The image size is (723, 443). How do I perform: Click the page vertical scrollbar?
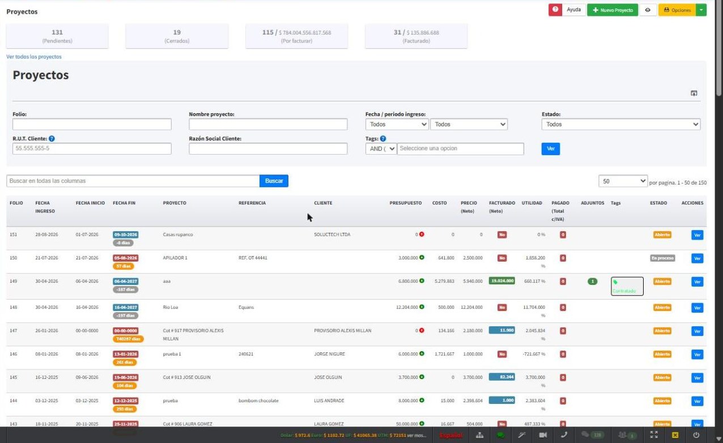(x=719, y=48)
